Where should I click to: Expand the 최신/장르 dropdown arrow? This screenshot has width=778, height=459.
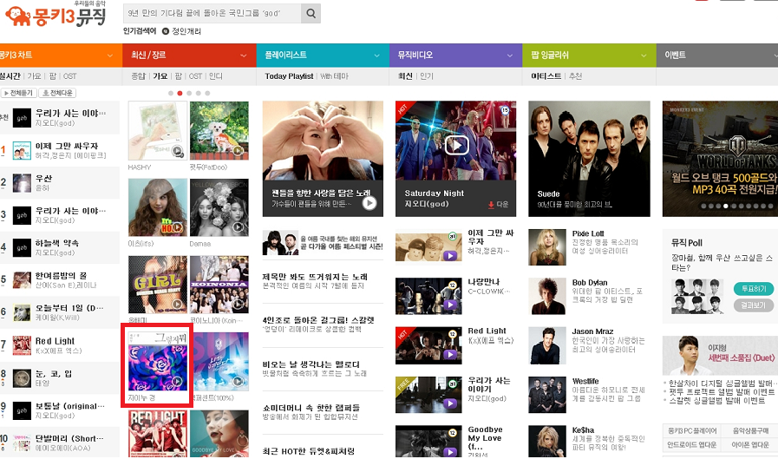[244, 56]
